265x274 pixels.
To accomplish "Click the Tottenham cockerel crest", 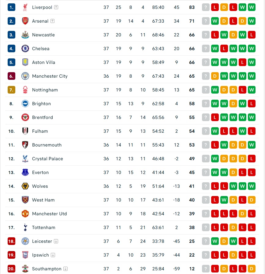I will click(25, 227).
